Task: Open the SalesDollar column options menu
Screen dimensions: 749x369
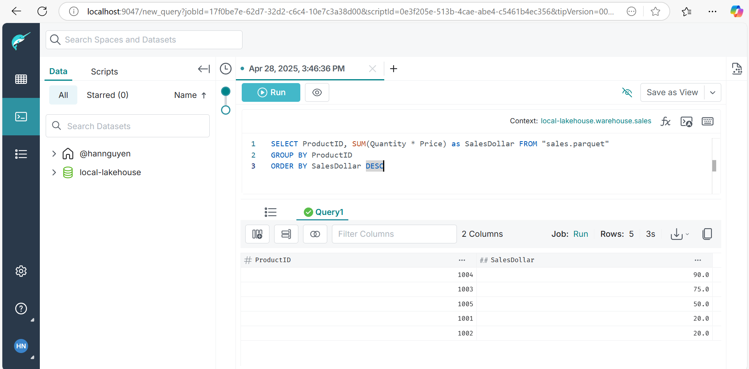Action: pos(698,260)
